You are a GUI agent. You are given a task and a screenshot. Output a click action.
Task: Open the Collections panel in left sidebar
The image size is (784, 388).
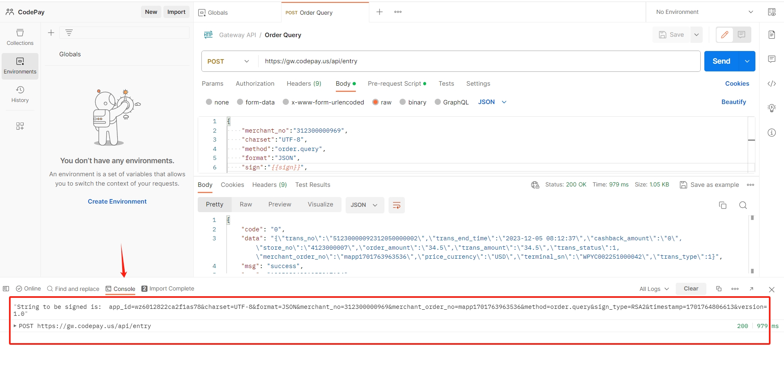click(20, 37)
